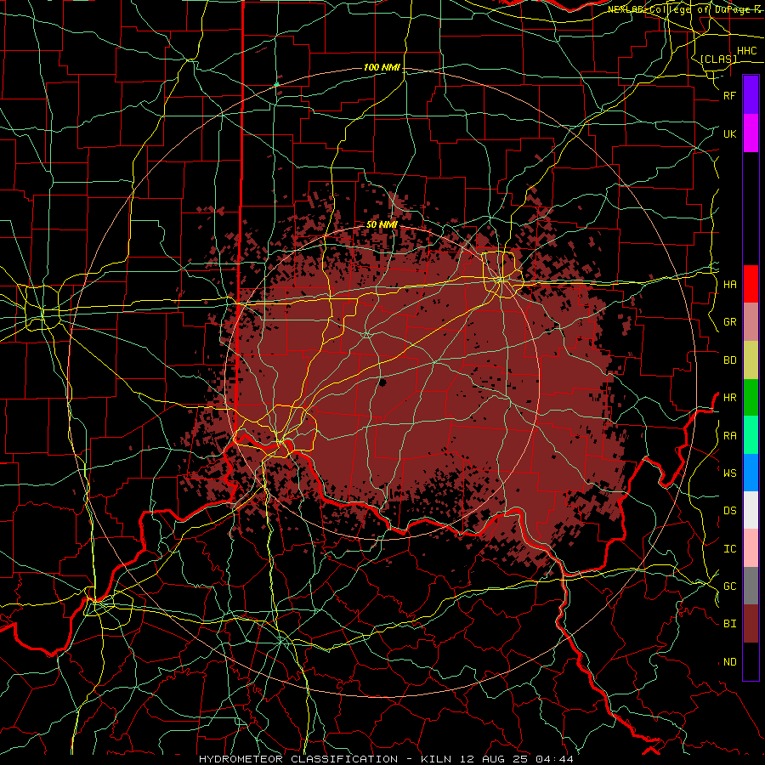Click the BD yellow legend swatch
The height and width of the screenshot is (765, 765).
751,360
